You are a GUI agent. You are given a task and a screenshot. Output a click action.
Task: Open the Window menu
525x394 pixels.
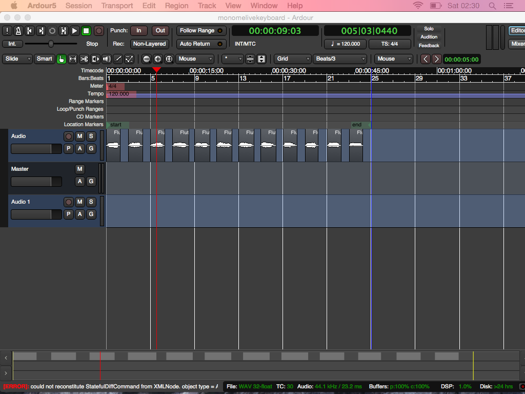tap(264, 6)
